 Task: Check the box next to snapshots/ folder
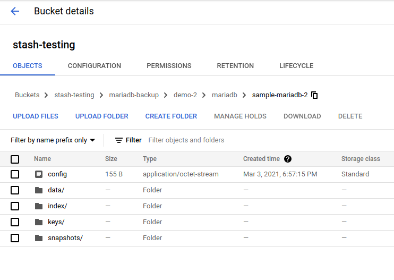pos(15,238)
